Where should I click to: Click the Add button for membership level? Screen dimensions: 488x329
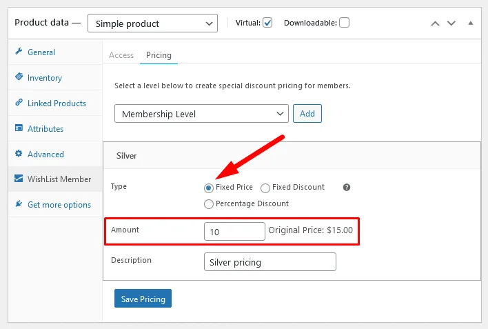[x=307, y=113]
